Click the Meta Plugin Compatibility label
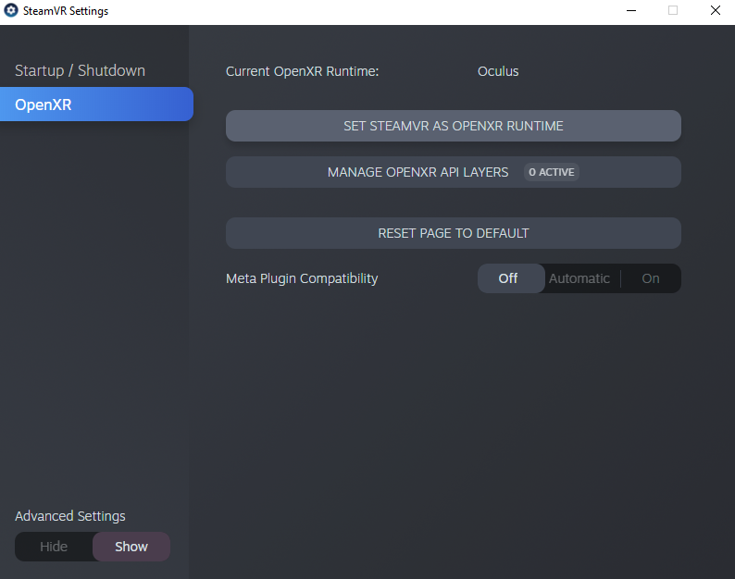The width and height of the screenshot is (735, 579). (302, 278)
